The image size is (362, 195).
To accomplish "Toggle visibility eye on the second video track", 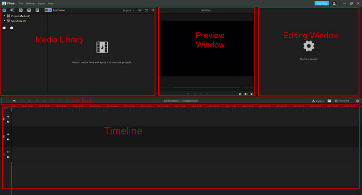I will click(x=8, y=134).
